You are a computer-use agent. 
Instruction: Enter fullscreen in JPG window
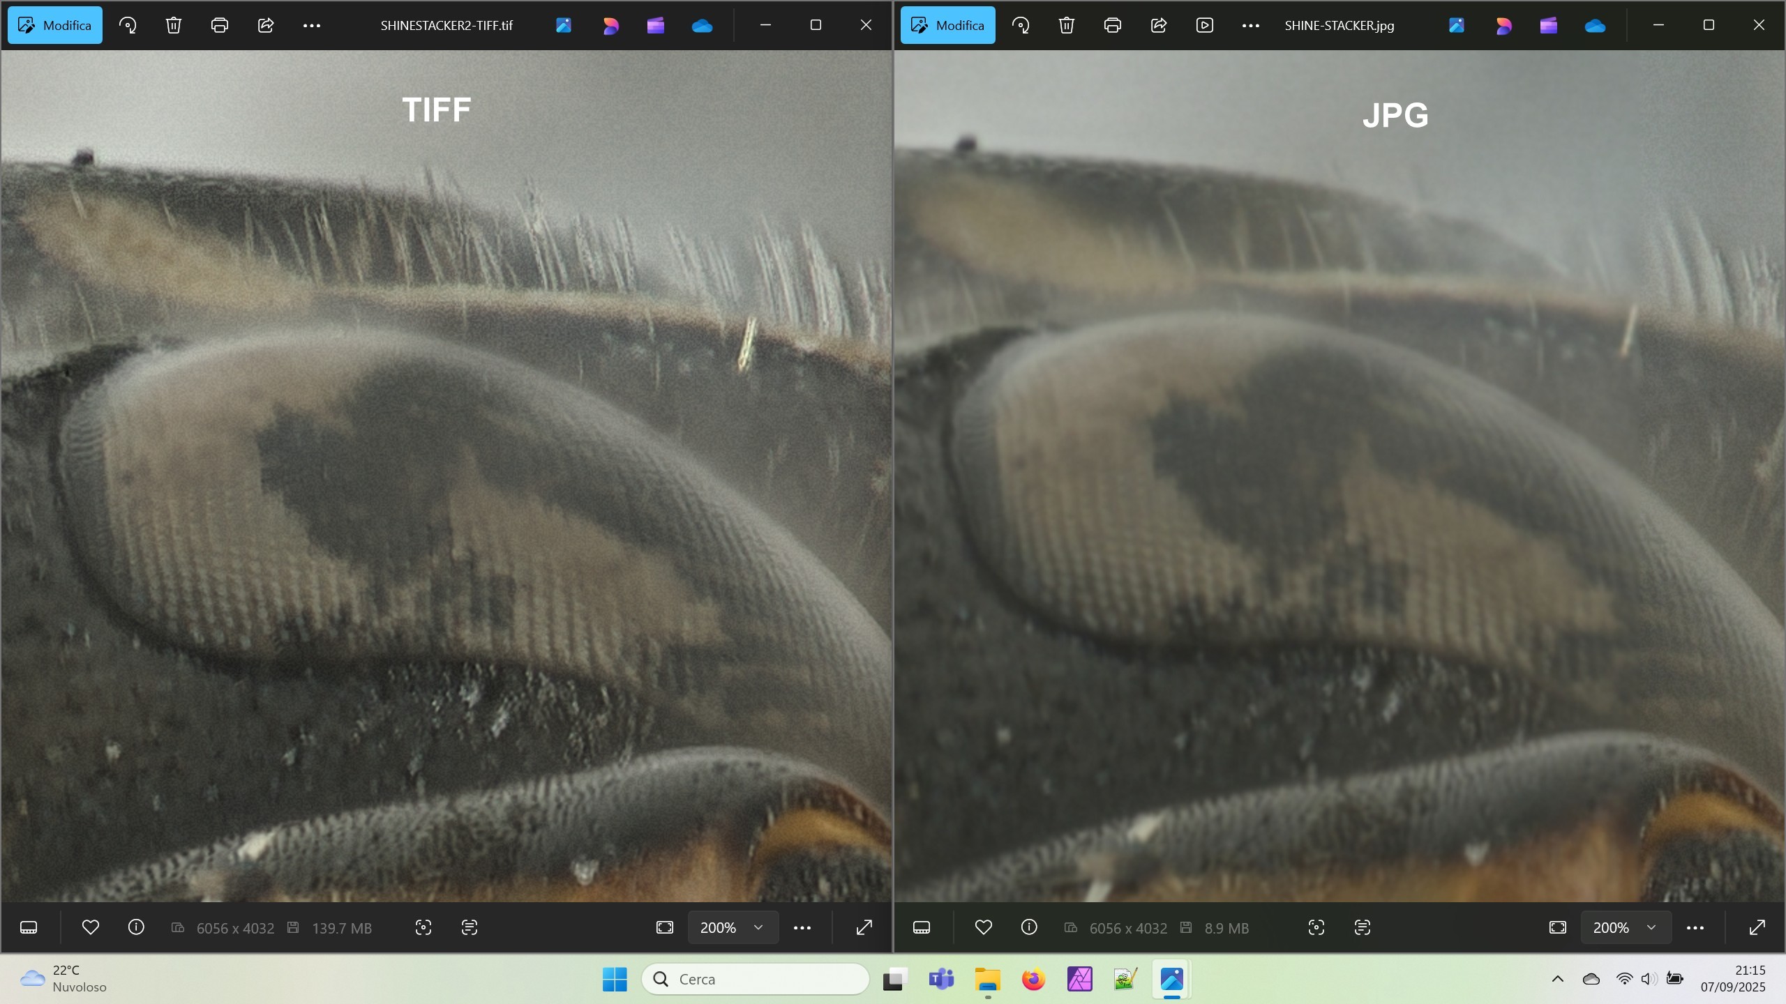coord(1757,927)
